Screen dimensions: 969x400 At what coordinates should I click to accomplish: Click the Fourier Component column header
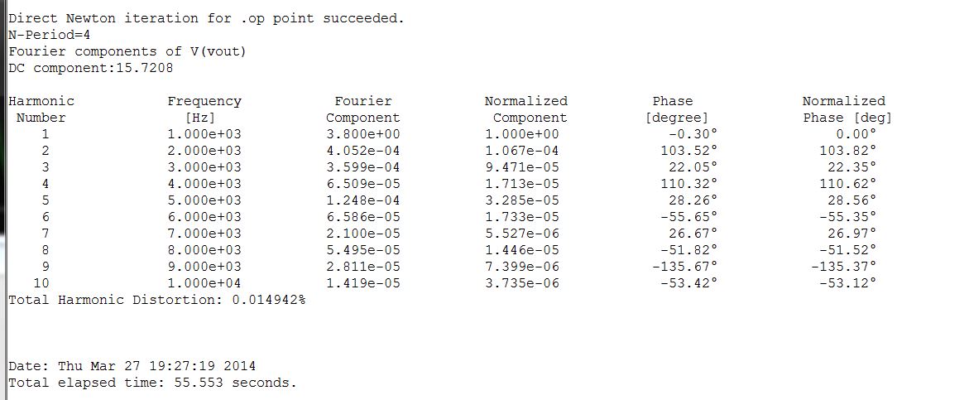coord(362,108)
